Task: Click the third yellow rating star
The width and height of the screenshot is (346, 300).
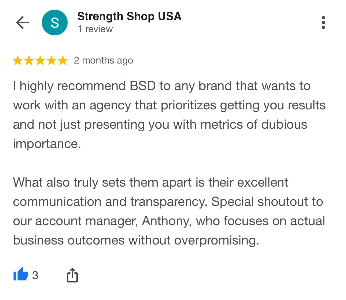Action: tap(40, 61)
